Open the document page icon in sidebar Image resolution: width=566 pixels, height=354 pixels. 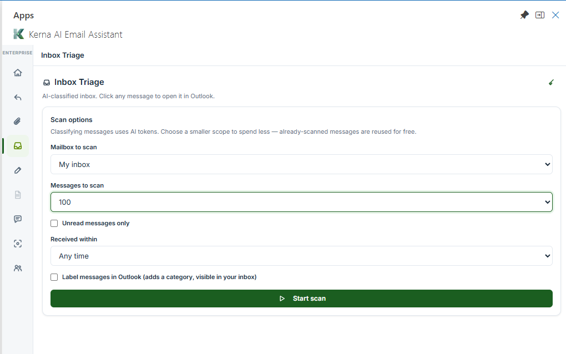click(x=18, y=195)
